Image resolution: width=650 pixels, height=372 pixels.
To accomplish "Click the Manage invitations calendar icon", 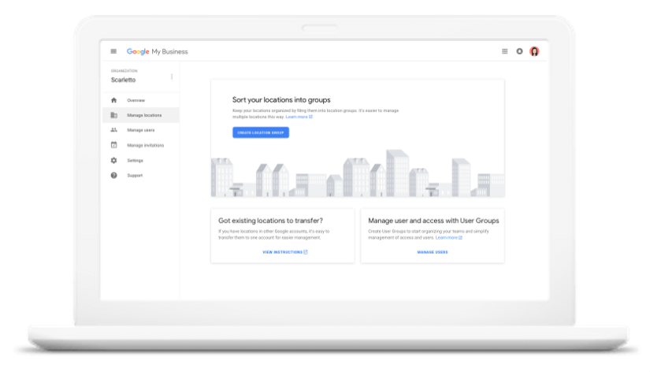I will (x=113, y=145).
